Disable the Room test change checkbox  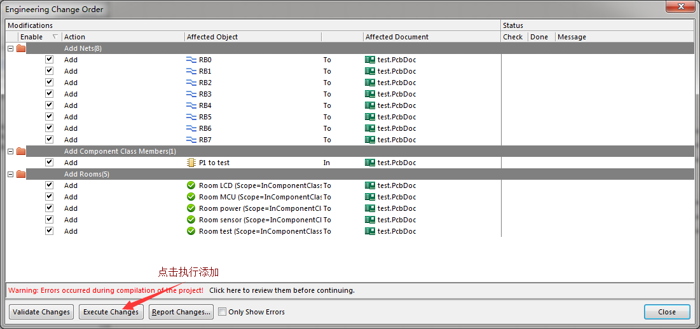(50, 231)
